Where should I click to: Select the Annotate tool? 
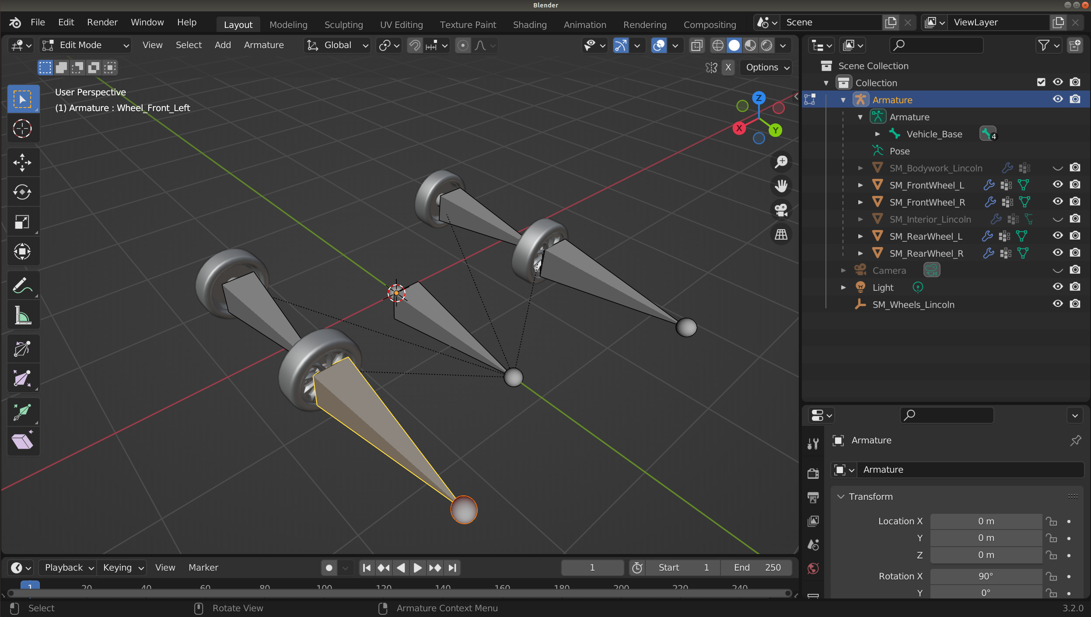click(x=23, y=285)
